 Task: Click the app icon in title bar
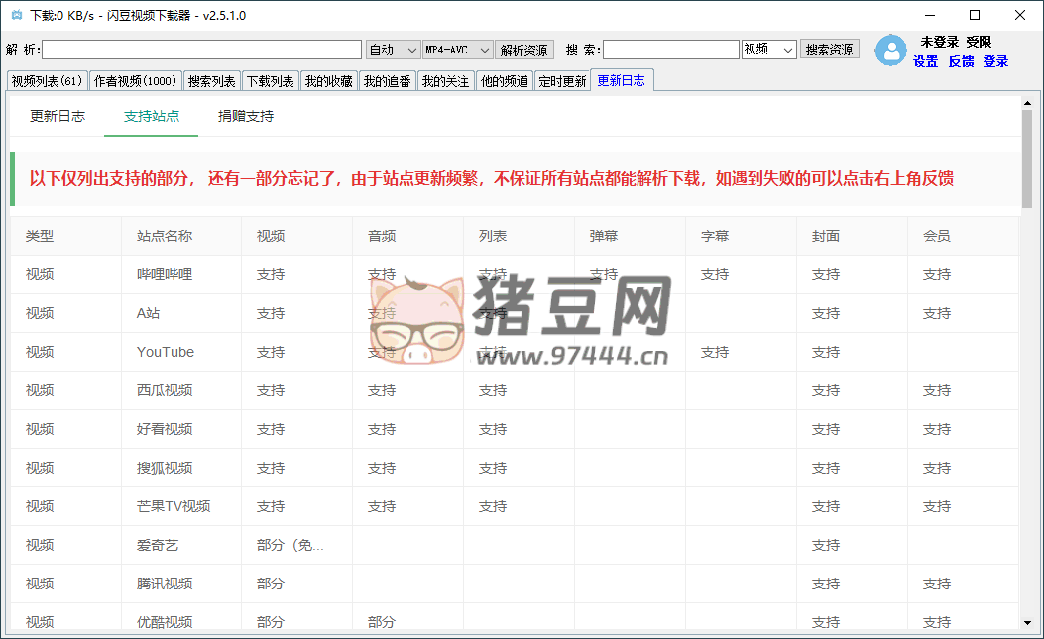(17, 15)
